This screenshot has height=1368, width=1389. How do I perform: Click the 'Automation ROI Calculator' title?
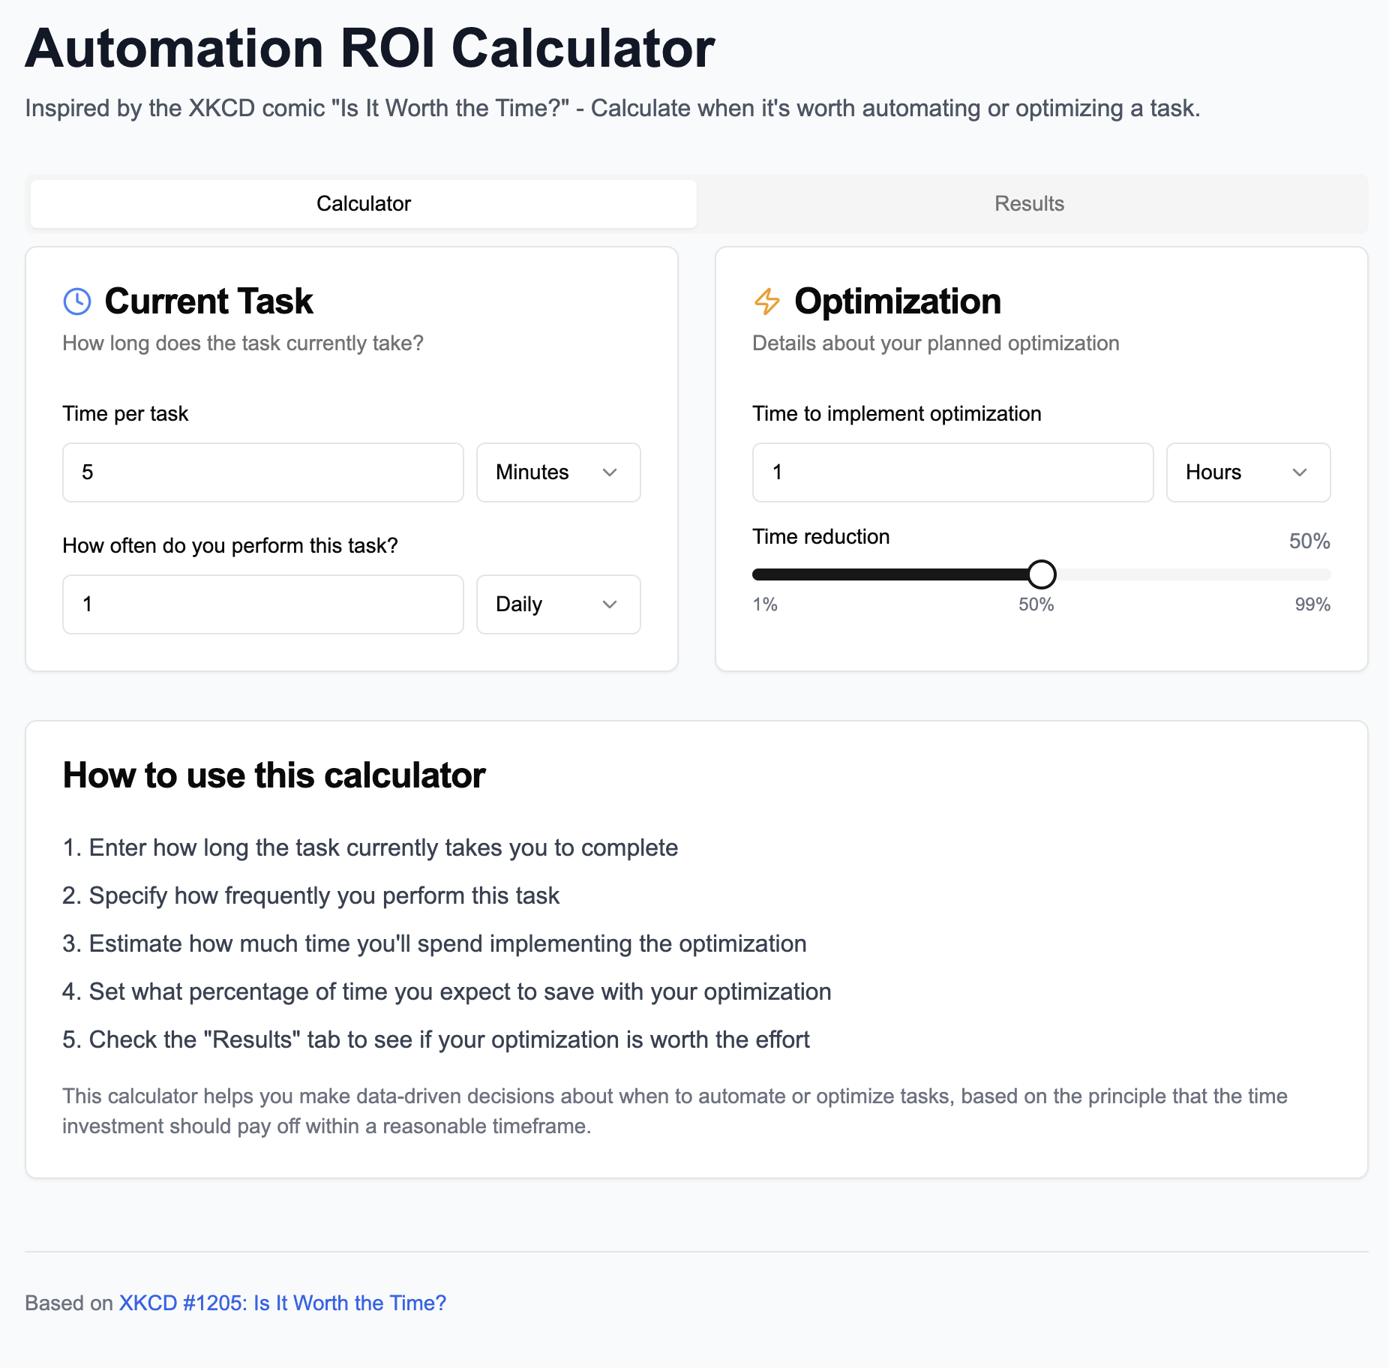pos(370,48)
